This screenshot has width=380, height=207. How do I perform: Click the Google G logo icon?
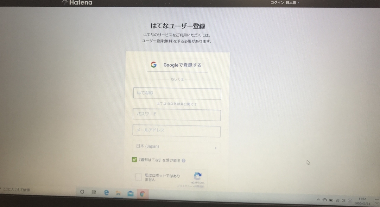tap(154, 65)
